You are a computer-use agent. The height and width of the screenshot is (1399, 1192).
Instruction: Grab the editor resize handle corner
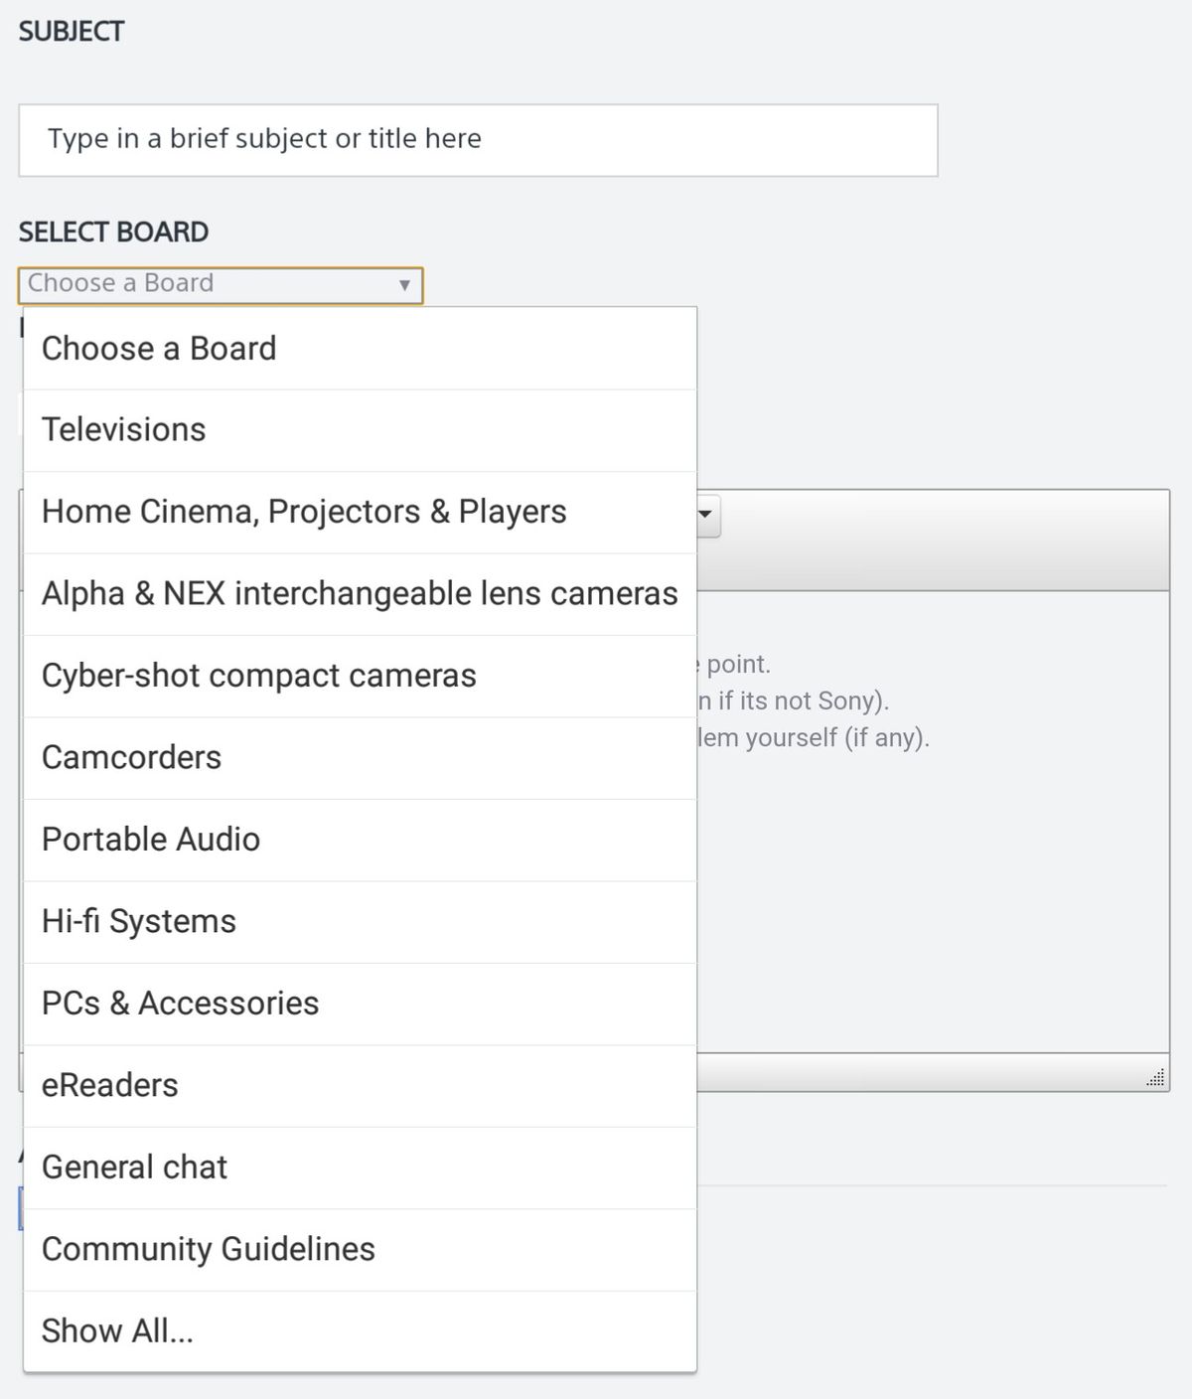pyautogui.click(x=1155, y=1078)
